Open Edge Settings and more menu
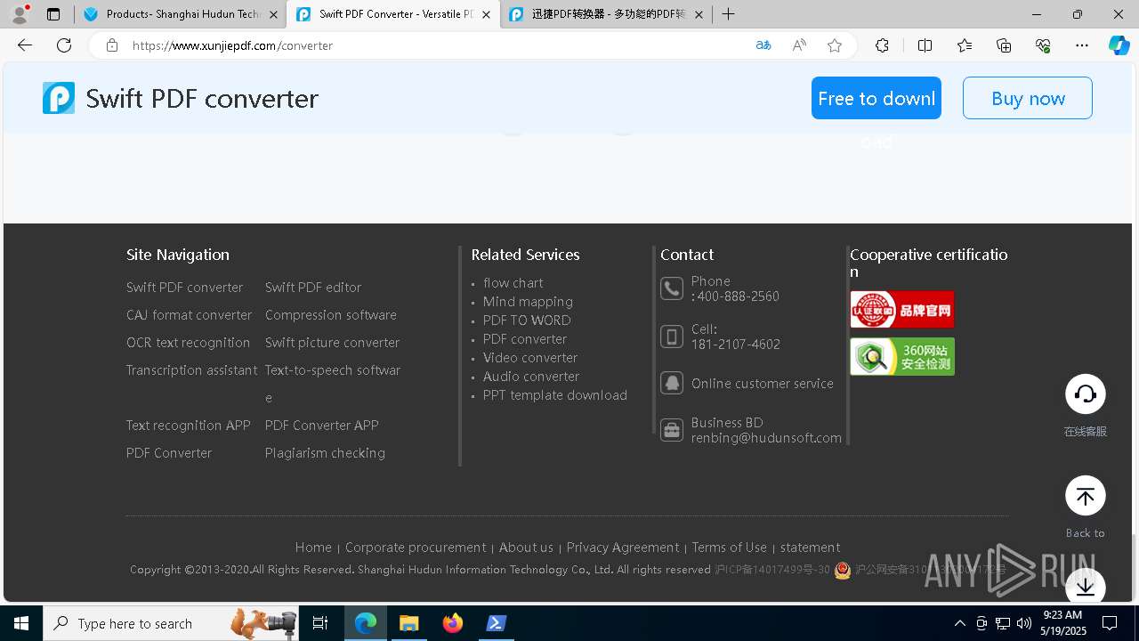 [1082, 45]
